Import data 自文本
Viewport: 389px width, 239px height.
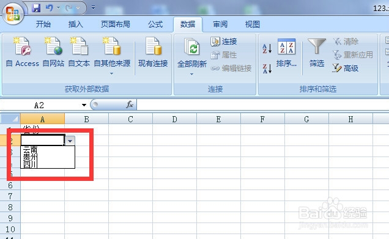(79, 52)
